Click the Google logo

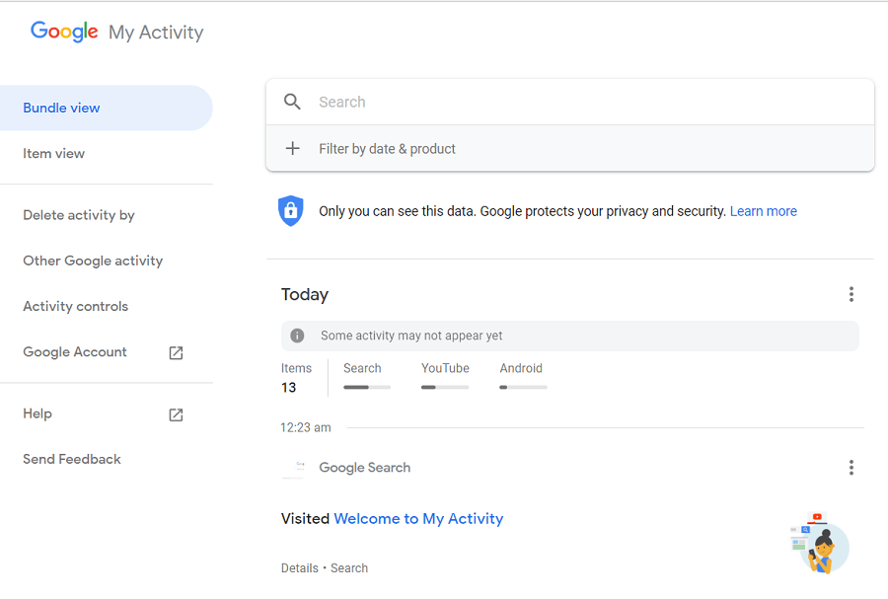[64, 32]
